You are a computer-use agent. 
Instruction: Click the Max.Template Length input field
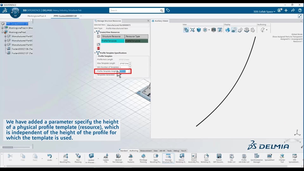coord(124,63)
